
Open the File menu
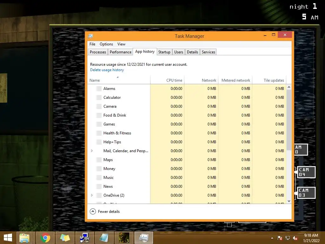(92, 44)
